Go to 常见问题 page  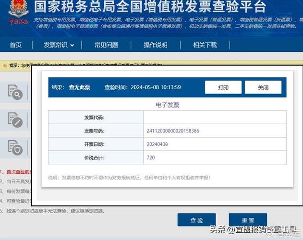[106, 45]
